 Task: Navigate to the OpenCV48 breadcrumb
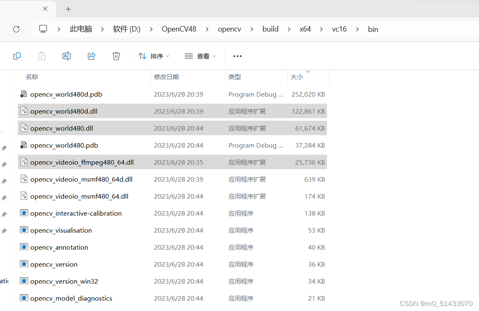tap(179, 29)
